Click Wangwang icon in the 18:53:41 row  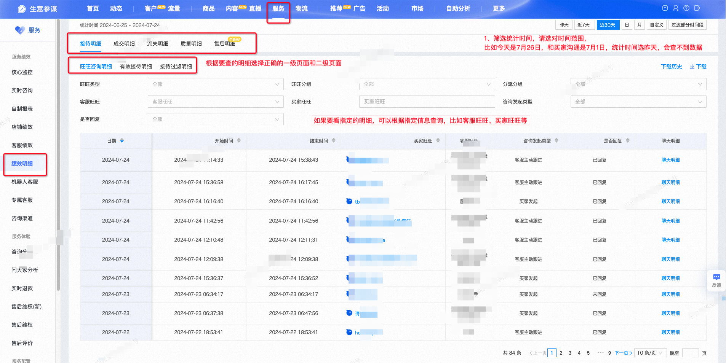(349, 332)
